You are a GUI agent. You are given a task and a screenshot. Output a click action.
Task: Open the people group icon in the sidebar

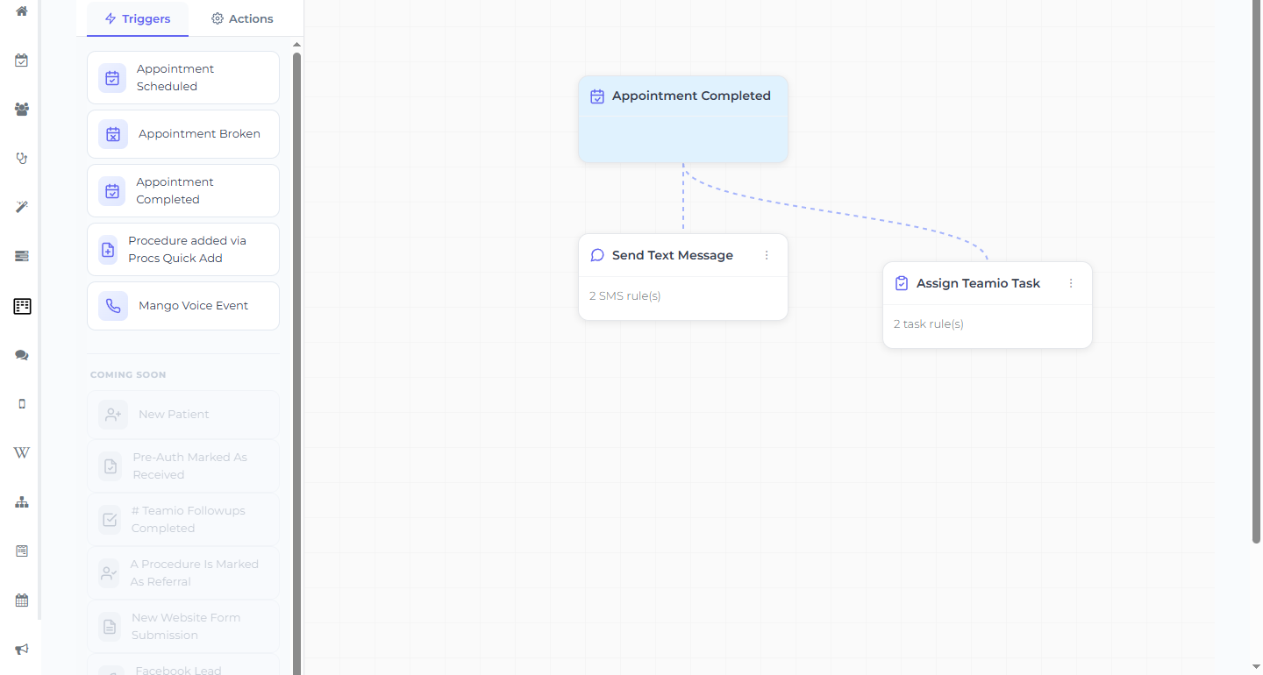point(22,110)
